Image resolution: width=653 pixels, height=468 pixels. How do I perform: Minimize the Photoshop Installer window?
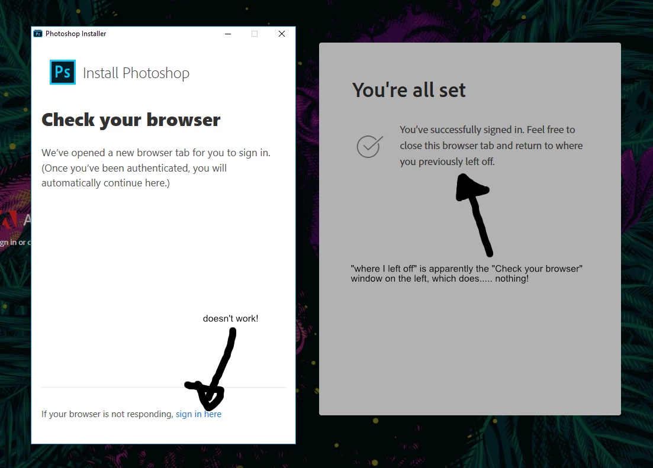click(x=228, y=34)
